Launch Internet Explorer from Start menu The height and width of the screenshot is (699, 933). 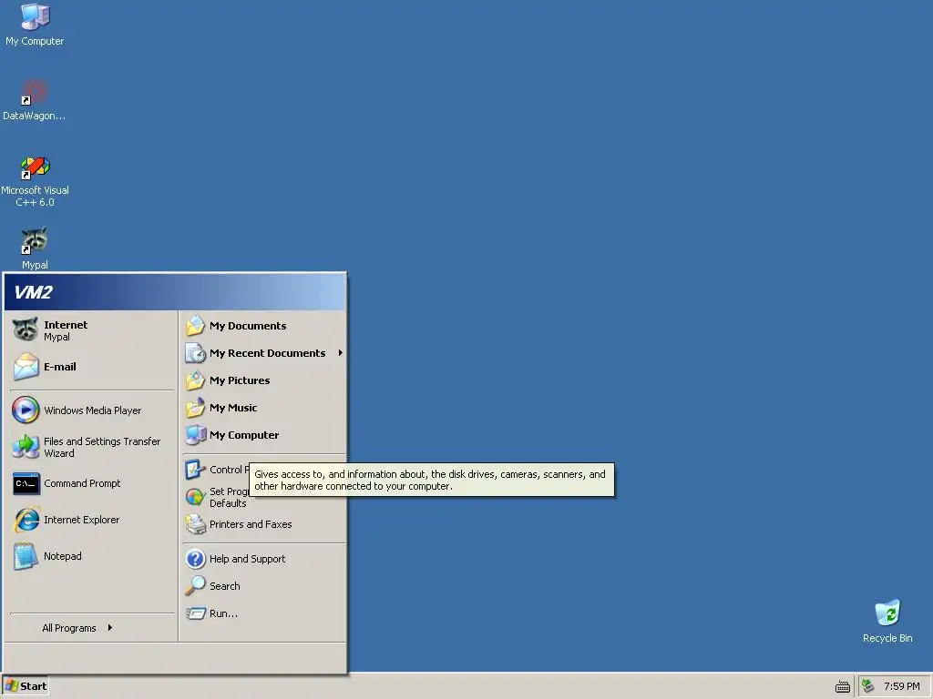(x=92, y=520)
